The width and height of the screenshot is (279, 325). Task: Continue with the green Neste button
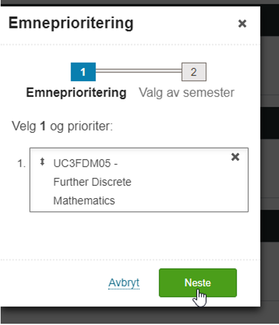click(198, 283)
